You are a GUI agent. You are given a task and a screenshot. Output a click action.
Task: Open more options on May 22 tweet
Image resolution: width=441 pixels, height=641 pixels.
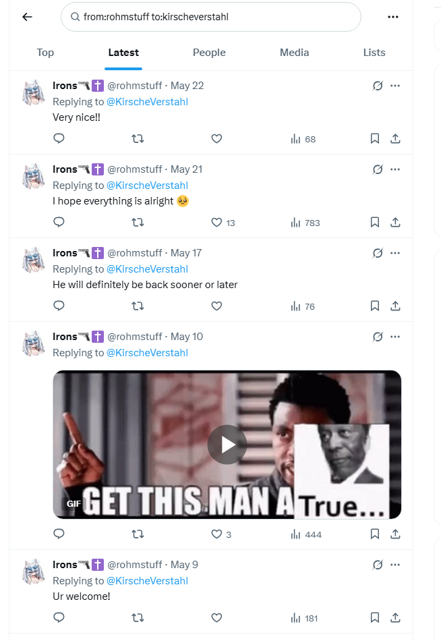click(x=395, y=86)
